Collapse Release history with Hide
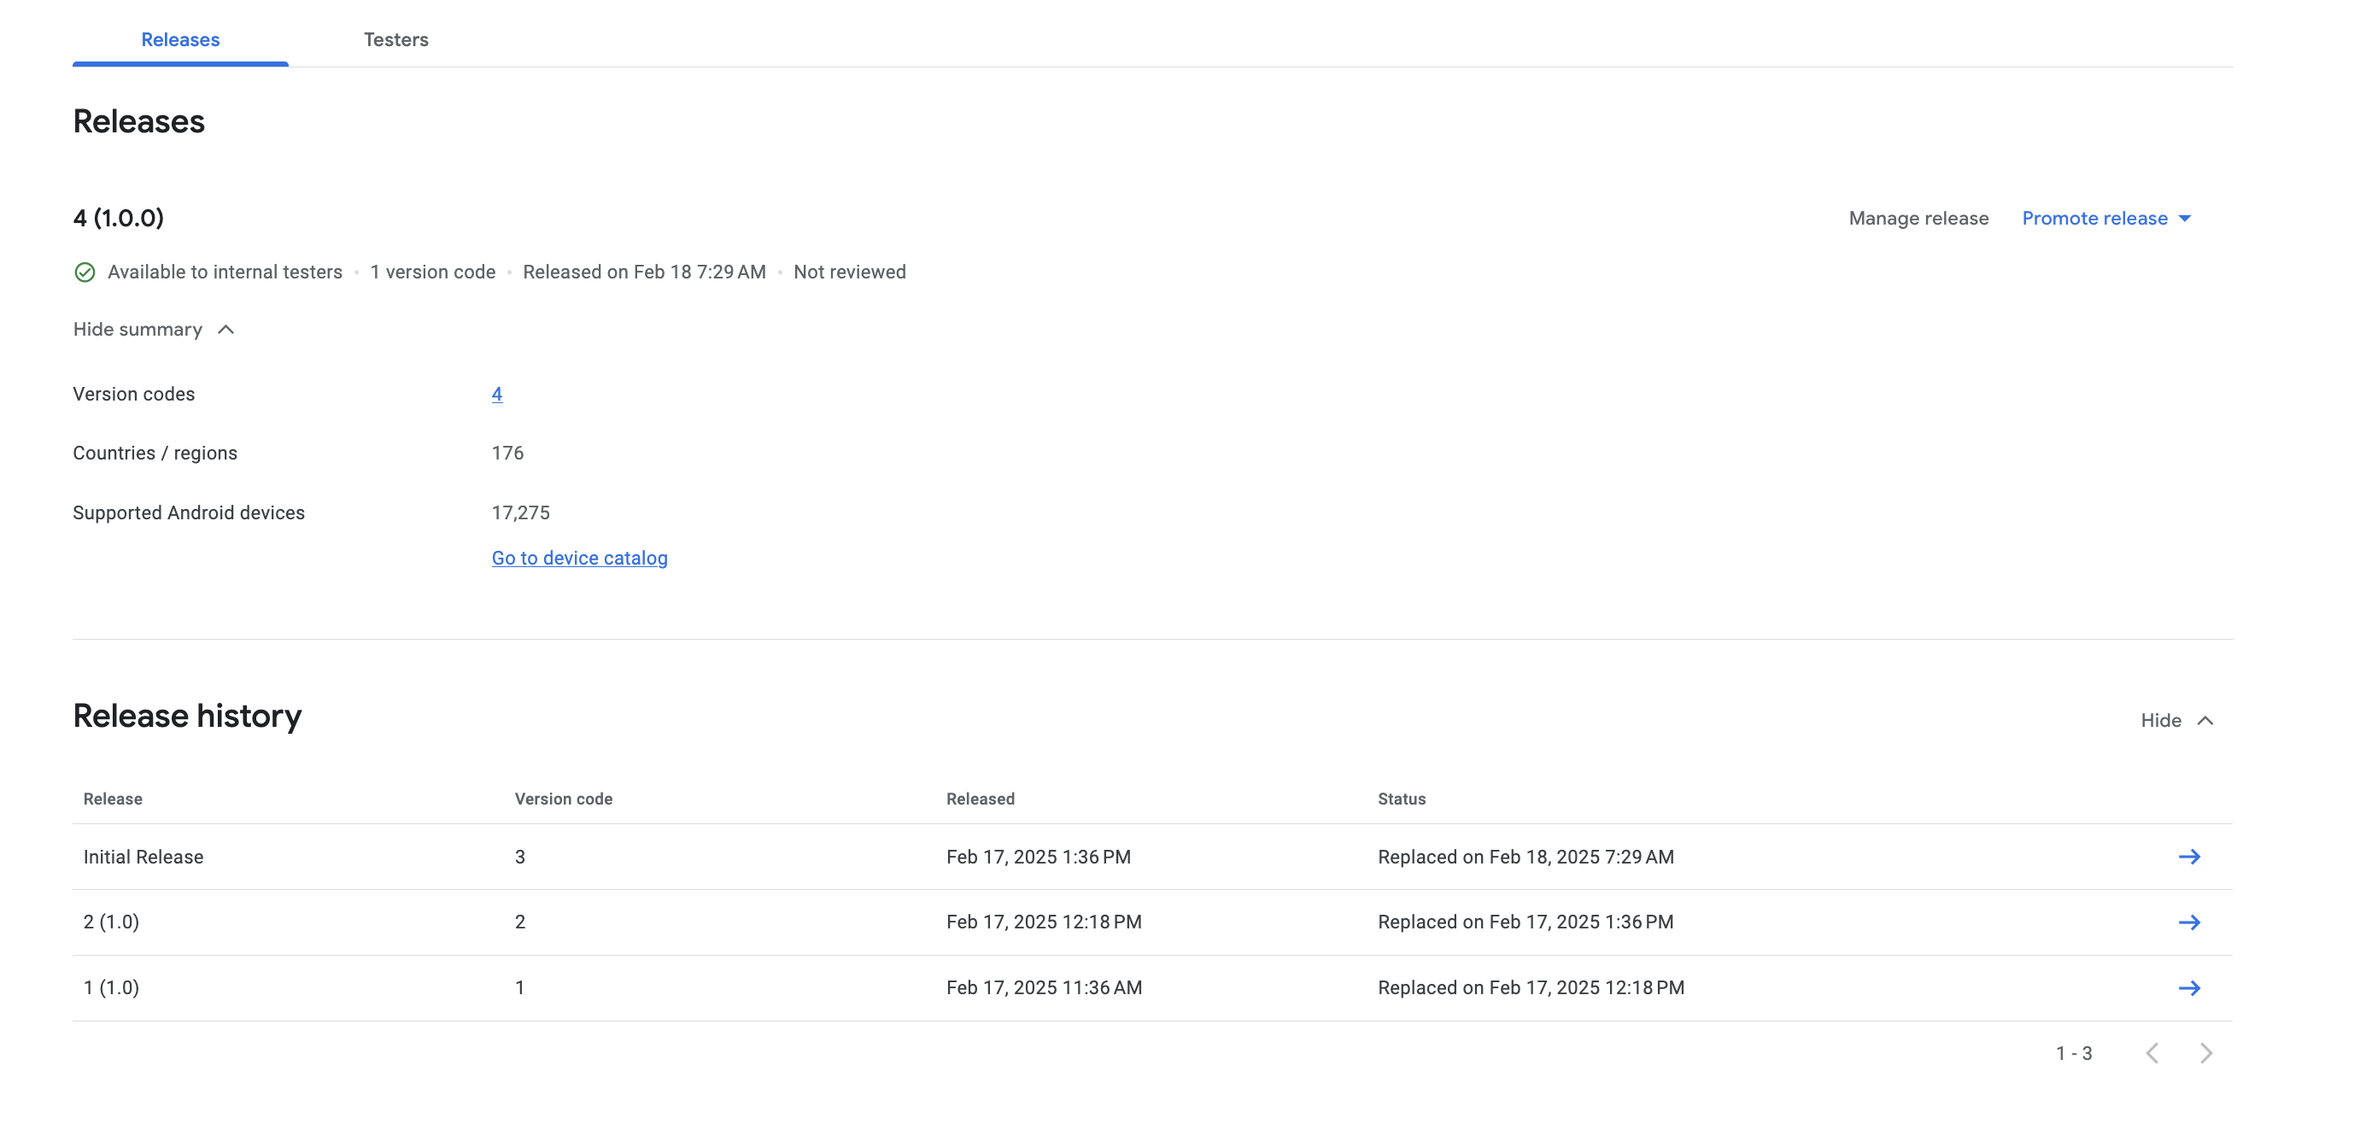2354x1124 pixels. (2160, 720)
